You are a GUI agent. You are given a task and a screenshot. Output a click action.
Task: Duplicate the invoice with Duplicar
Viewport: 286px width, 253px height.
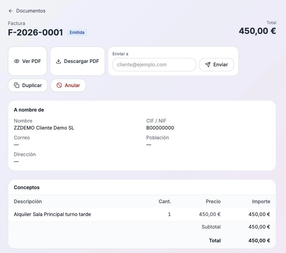(x=28, y=85)
